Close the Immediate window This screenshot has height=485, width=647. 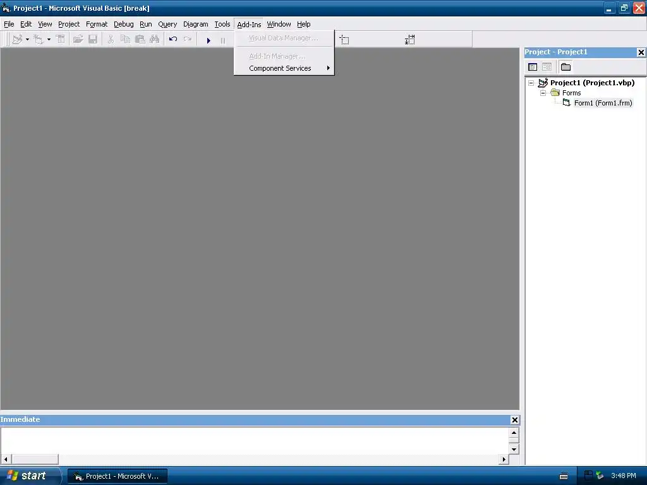click(x=514, y=420)
